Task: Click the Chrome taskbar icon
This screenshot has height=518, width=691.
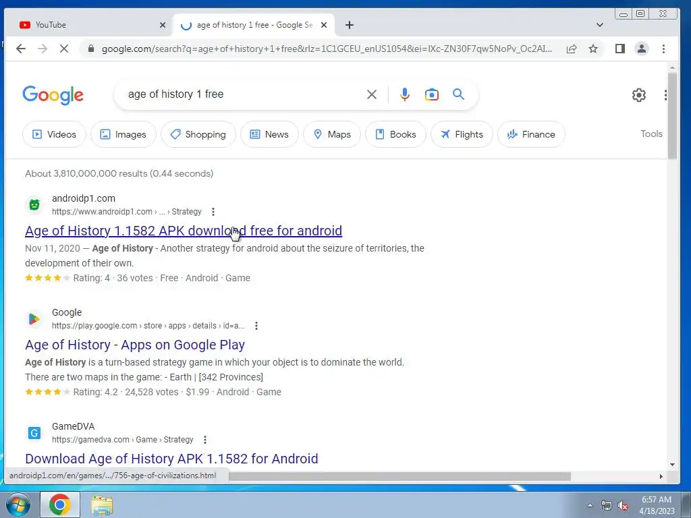Action: coord(60,505)
